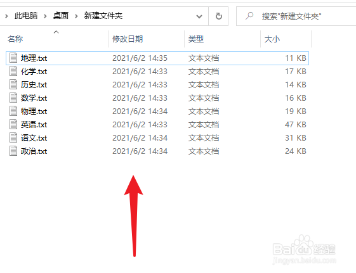Sort by the 类型 column header
This screenshot has height=273, width=356.
[196, 39]
